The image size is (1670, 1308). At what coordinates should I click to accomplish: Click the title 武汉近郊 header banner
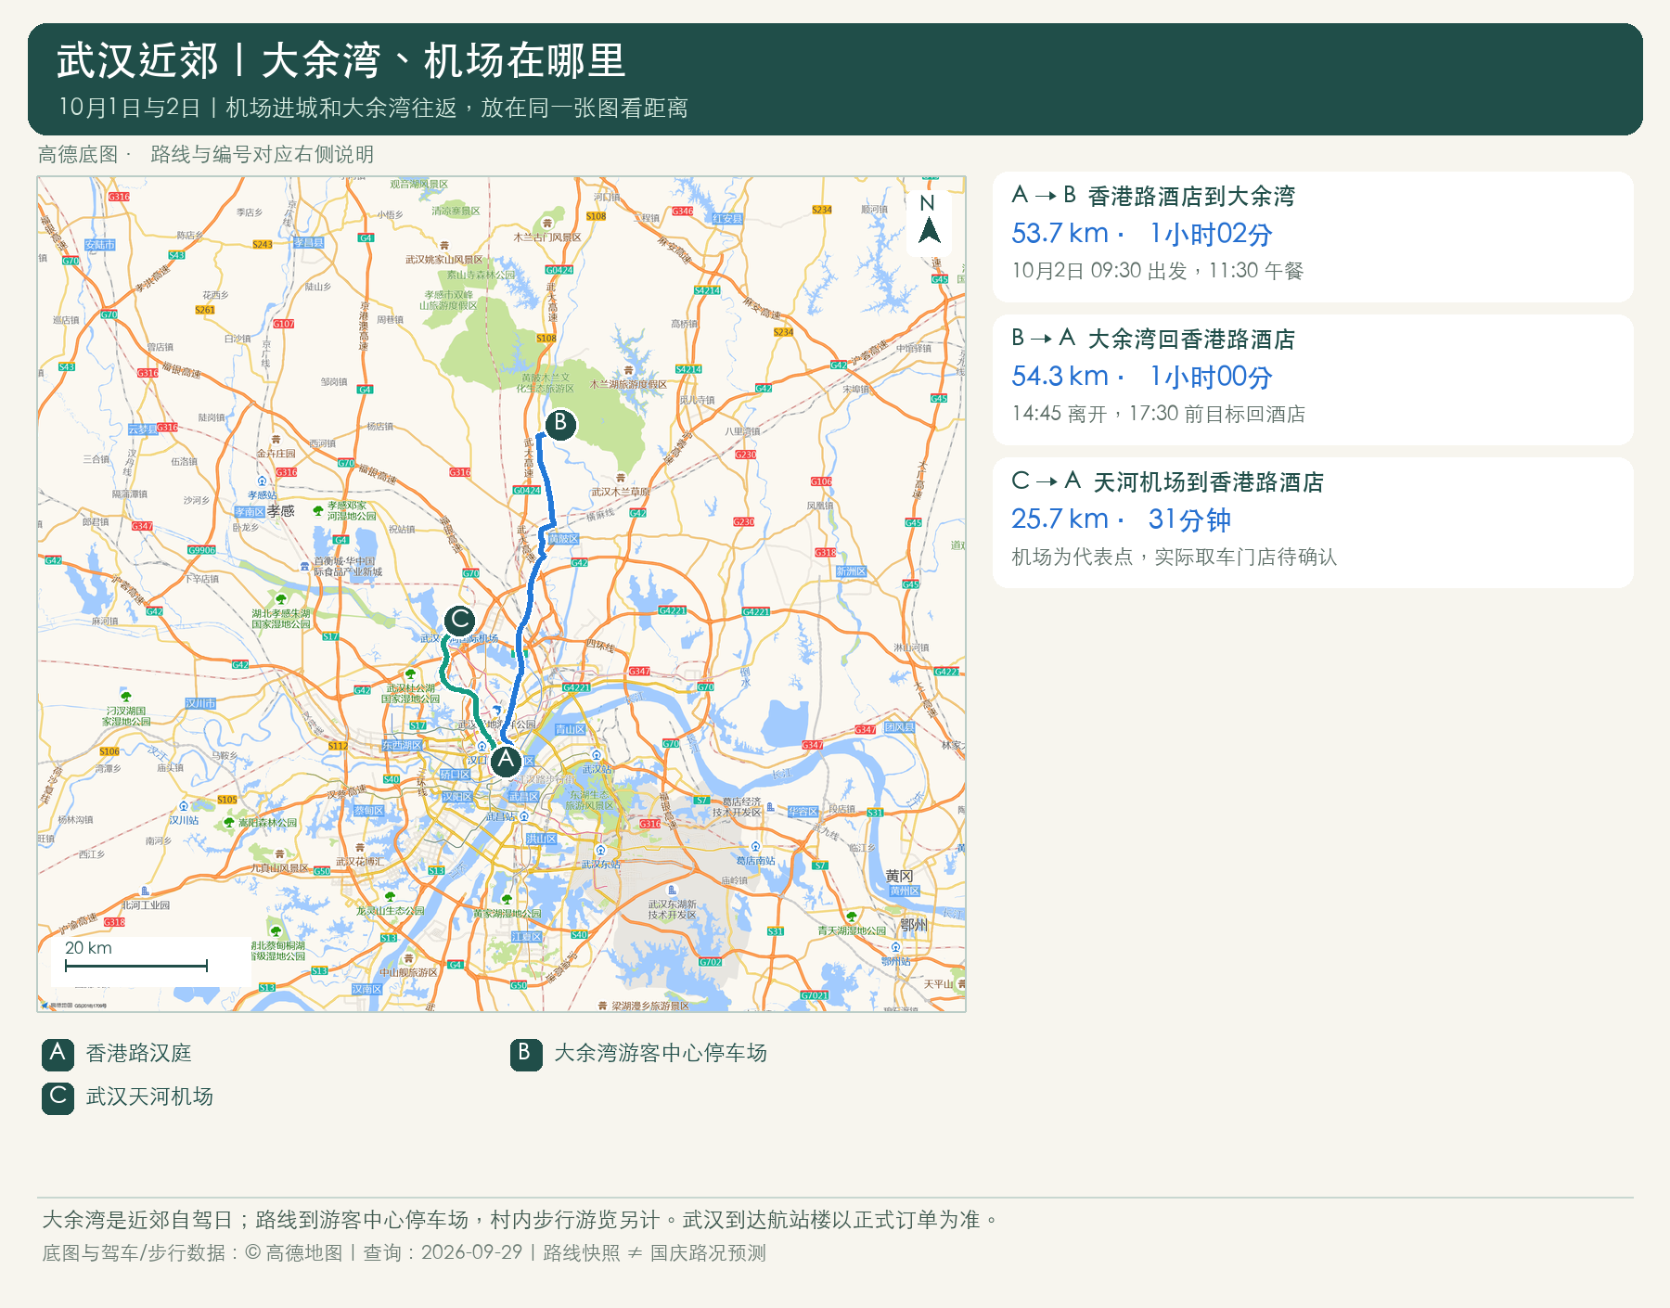point(835,79)
